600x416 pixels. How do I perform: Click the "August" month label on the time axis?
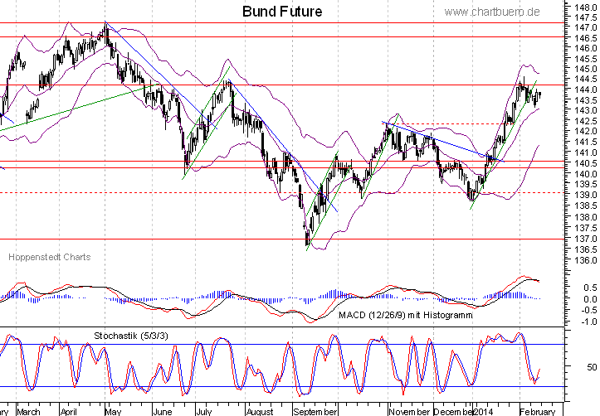coord(260,412)
